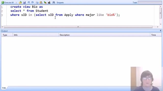Sort output by the Type column
The height and width of the screenshot is (91, 163).
point(7,35)
